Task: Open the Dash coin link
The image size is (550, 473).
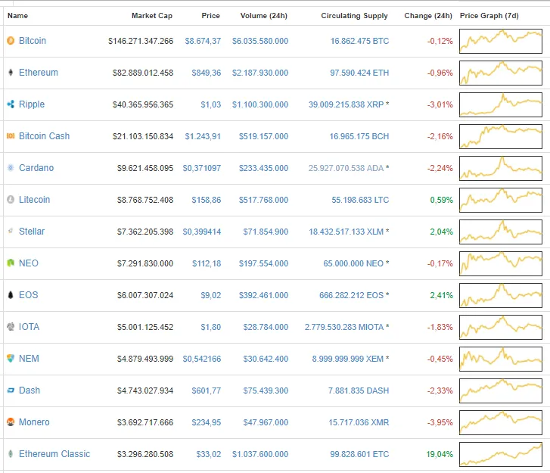Action: pos(30,391)
